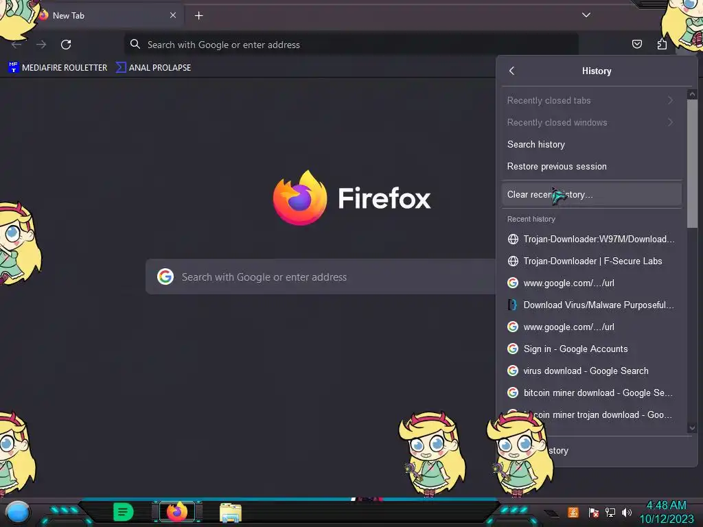The height and width of the screenshot is (527, 703).
Task: Open the taskbar clock and date
Action: coord(666,512)
